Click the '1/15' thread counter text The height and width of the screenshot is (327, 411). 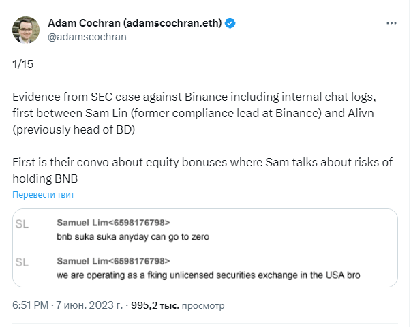[23, 64]
